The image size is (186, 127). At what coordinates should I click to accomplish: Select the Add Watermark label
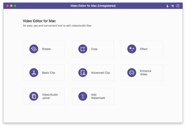click(98, 96)
